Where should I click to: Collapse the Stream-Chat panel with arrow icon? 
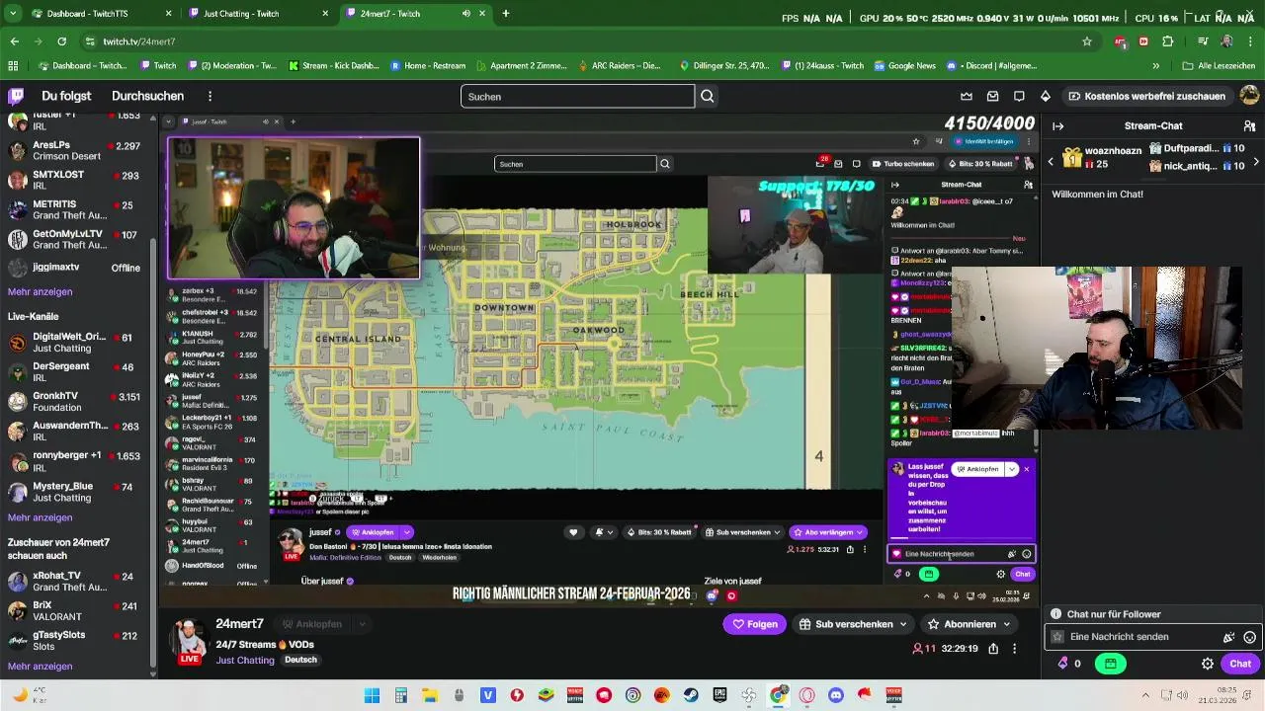click(x=1057, y=125)
